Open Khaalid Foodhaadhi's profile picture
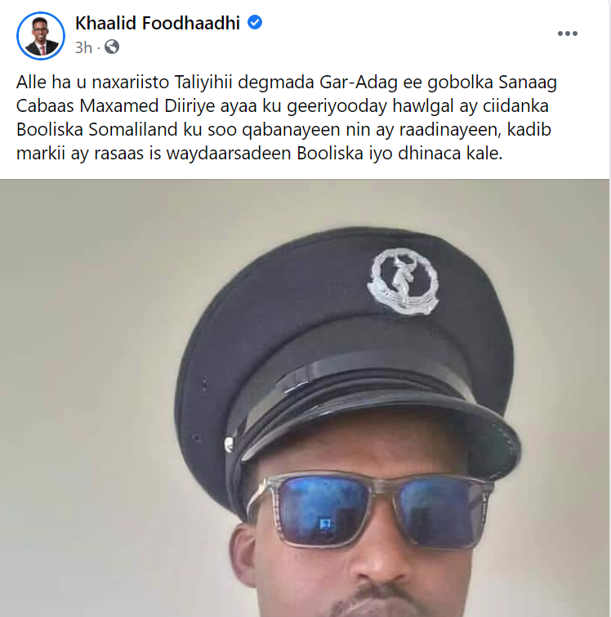The height and width of the screenshot is (617, 611). [x=41, y=36]
